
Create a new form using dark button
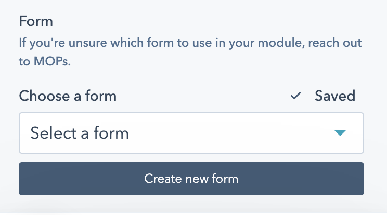191,179
